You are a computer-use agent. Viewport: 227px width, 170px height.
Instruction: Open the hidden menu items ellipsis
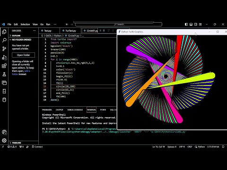click(x=55, y=24)
